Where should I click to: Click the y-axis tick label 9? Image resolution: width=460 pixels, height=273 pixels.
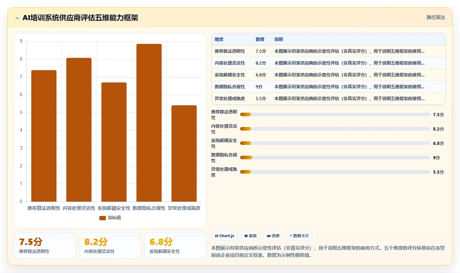click(21, 41)
